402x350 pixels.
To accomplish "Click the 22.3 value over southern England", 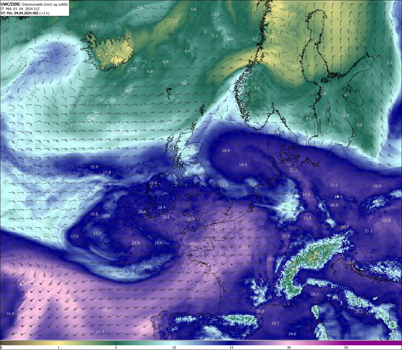I will (x=190, y=219).
